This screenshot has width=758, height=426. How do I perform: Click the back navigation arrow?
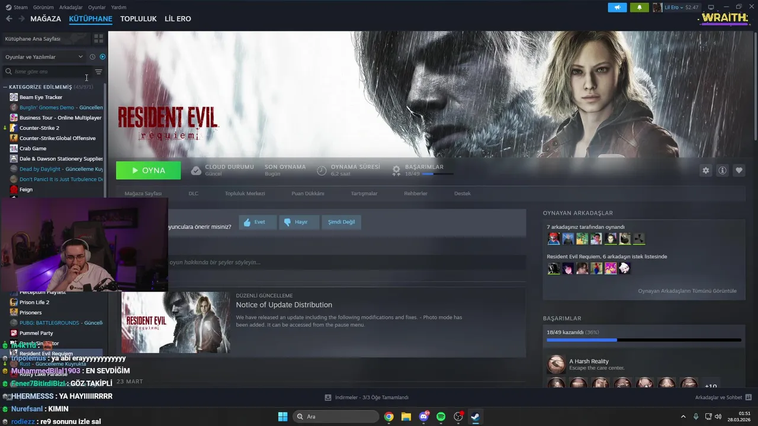point(9,19)
